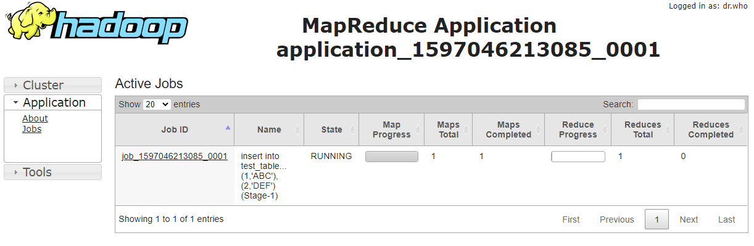Click the map progress bar
The width and height of the screenshot is (754, 246).
pyautogui.click(x=392, y=157)
